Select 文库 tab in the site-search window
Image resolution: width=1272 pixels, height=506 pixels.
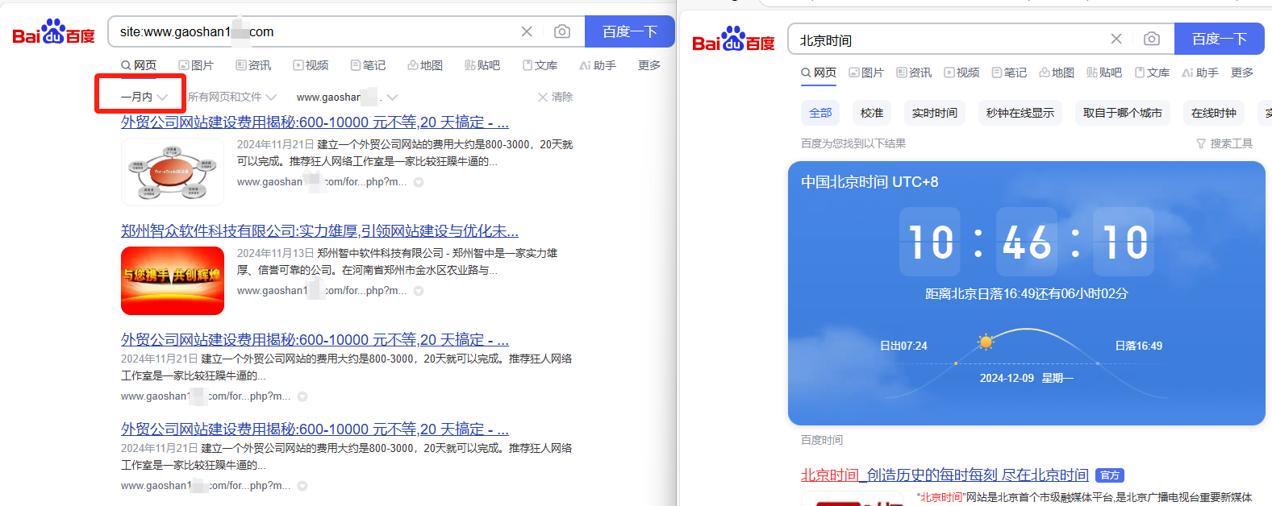(540, 65)
